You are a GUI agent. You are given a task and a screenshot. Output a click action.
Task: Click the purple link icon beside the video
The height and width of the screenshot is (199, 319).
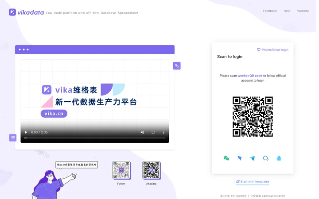click(177, 66)
